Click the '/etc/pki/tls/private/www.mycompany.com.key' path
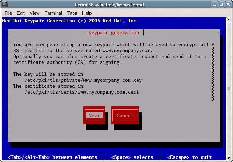This screenshot has height=162, width=233. [83, 80]
